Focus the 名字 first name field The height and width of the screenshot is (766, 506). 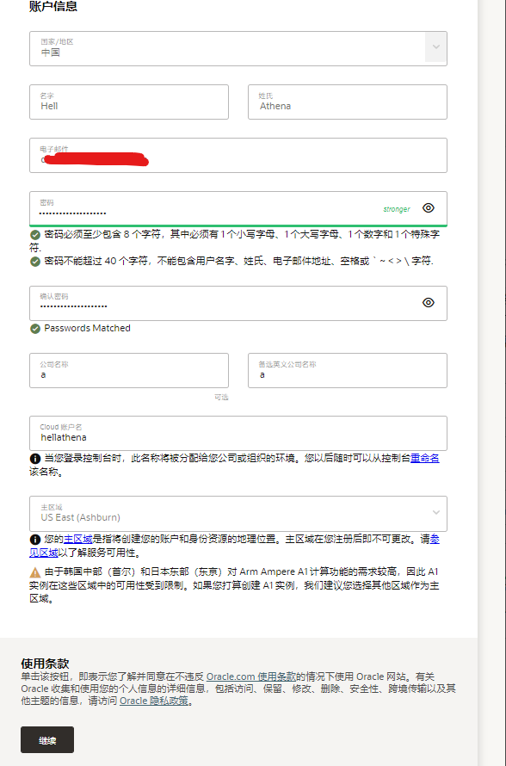[x=129, y=102]
